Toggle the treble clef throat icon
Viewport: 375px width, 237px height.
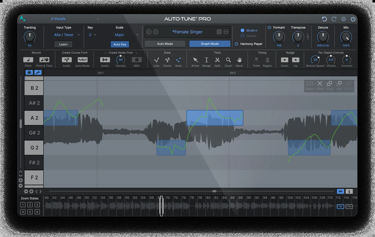(308, 37)
